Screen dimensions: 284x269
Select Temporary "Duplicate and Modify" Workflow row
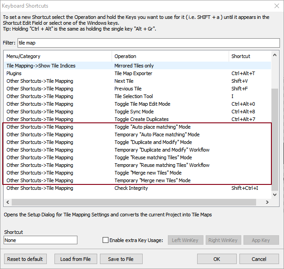pos(137,150)
